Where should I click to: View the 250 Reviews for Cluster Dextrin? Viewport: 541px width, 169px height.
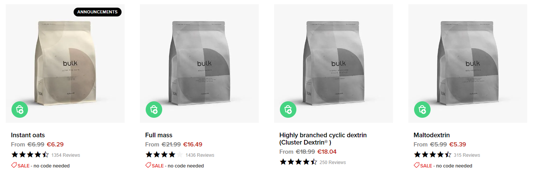click(x=333, y=162)
